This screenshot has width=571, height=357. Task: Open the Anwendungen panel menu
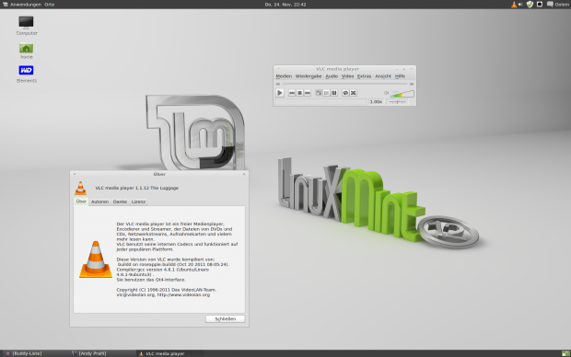coord(25,5)
